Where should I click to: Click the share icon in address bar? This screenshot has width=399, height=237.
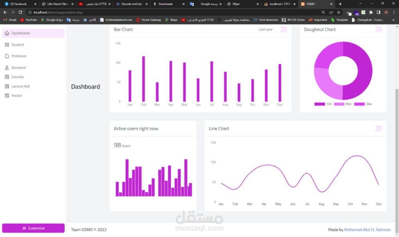(x=331, y=12)
